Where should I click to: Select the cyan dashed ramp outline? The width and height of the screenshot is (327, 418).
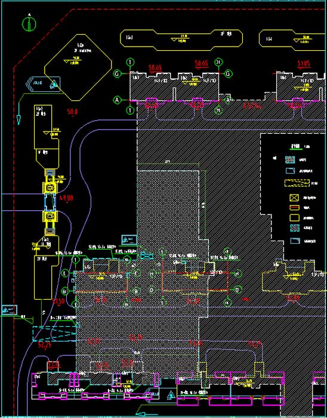pos(54,333)
